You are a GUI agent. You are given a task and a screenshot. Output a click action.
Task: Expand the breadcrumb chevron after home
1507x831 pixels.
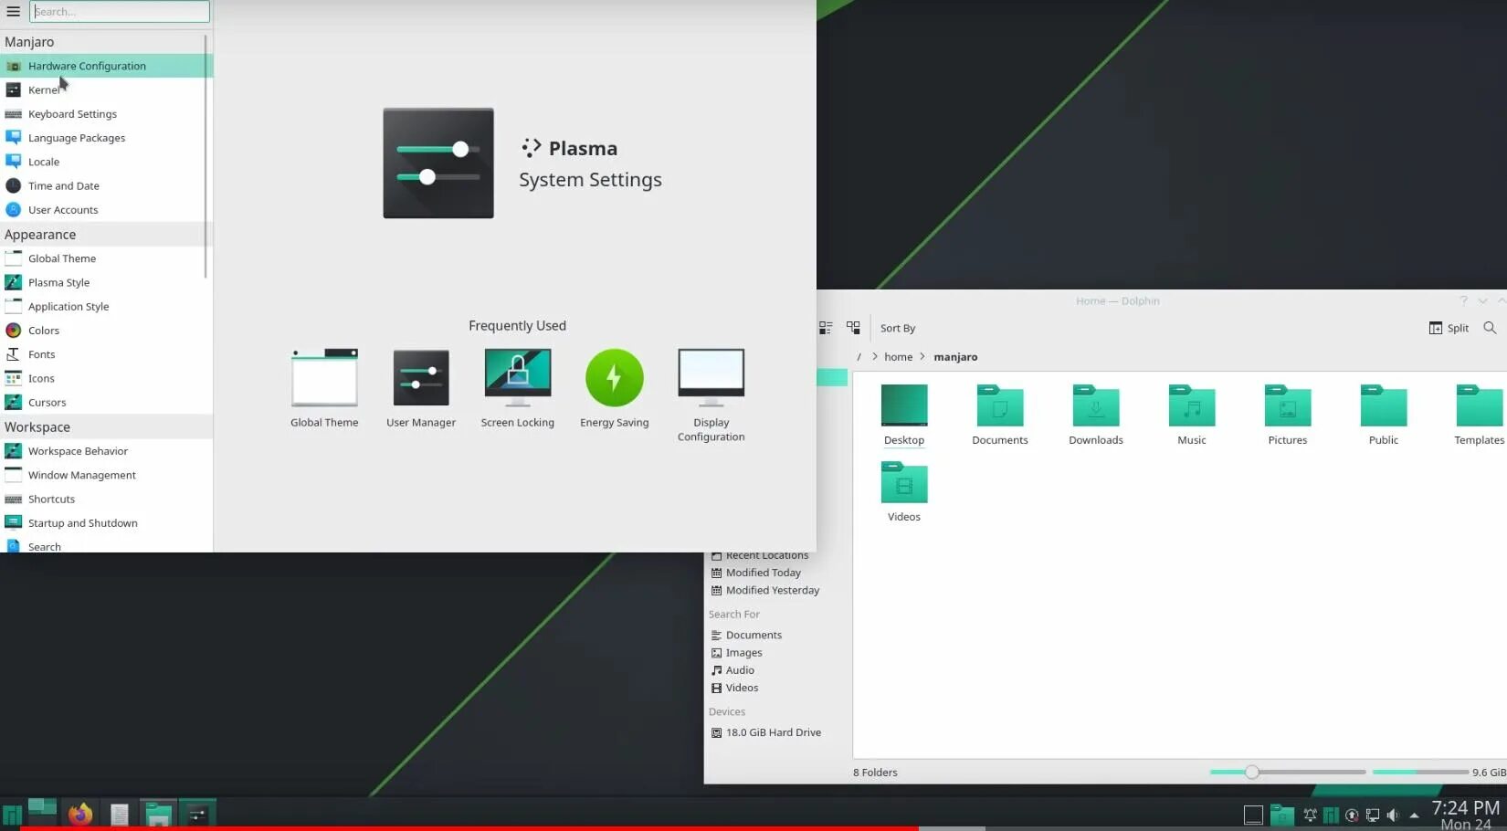tap(922, 356)
